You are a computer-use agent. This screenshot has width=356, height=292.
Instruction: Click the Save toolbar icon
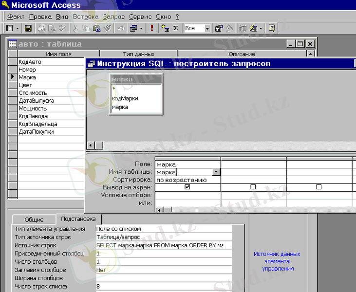tap(28, 28)
